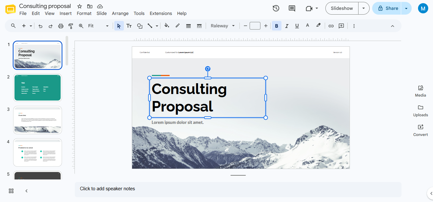Open the highlight color marker

click(x=318, y=26)
